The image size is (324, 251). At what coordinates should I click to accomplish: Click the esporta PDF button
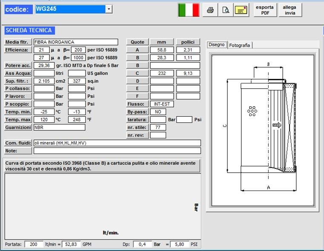(x=265, y=10)
